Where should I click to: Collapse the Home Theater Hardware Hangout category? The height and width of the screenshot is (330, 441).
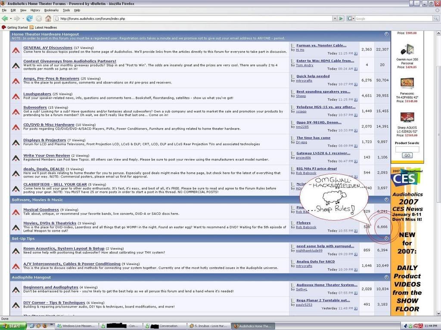tap(386, 34)
